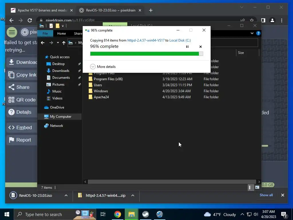Reload the pixeldrain page

(30, 20)
